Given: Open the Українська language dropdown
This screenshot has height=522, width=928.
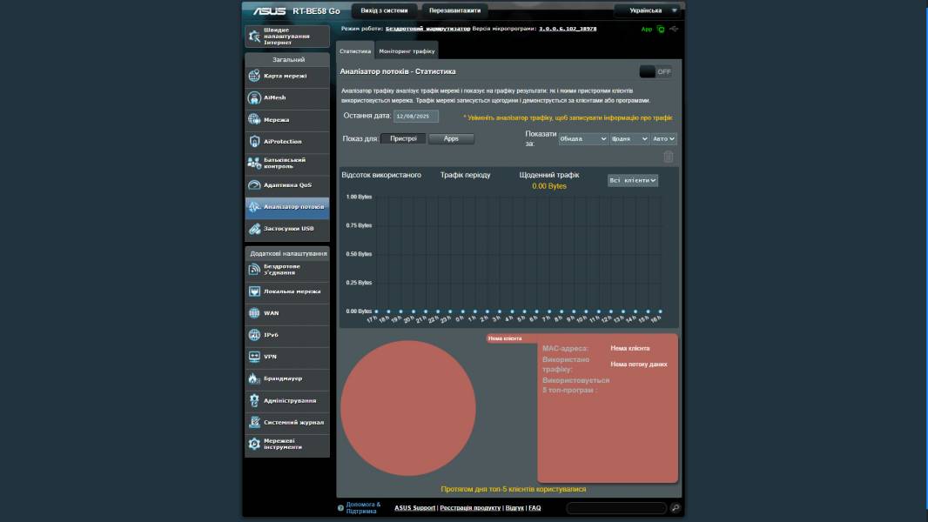Looking at the screenshot, I should point(649,10).
